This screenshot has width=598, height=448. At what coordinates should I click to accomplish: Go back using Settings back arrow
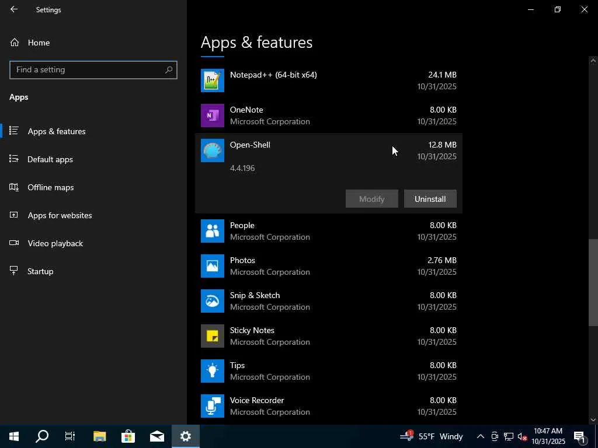(x=14, y=9)
